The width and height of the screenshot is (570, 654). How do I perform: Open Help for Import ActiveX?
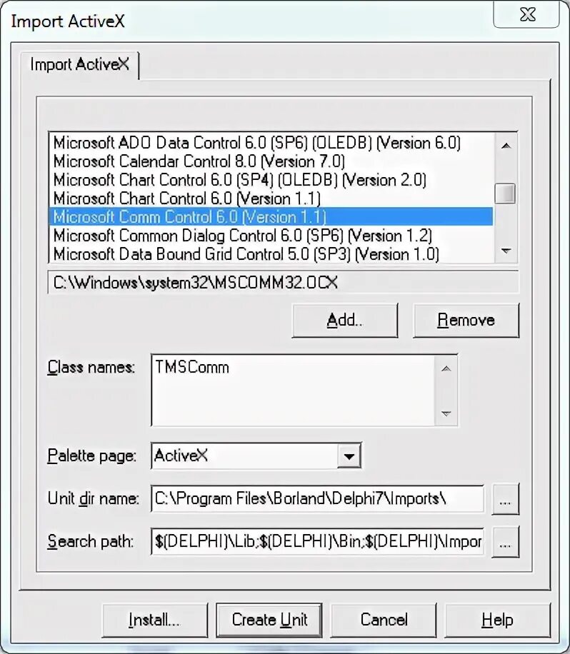tap(497, 620)
